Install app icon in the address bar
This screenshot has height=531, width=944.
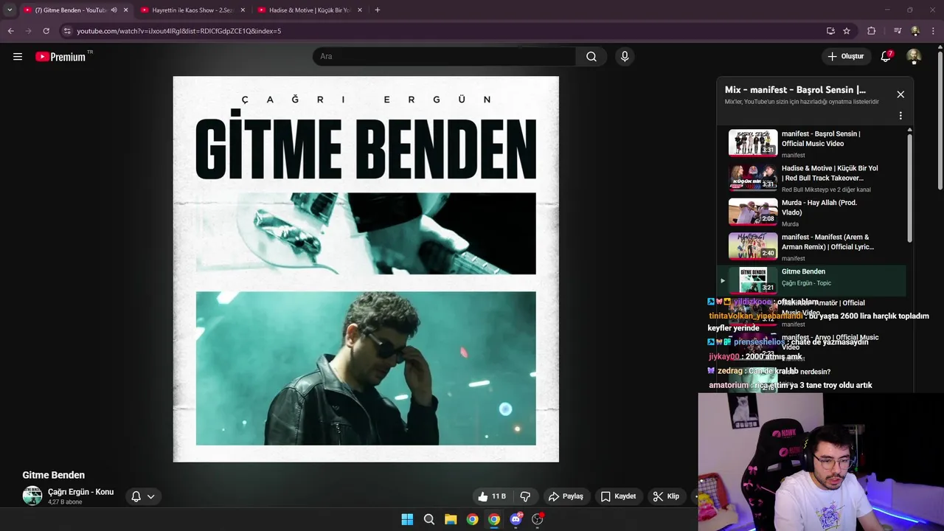point(830,31)
